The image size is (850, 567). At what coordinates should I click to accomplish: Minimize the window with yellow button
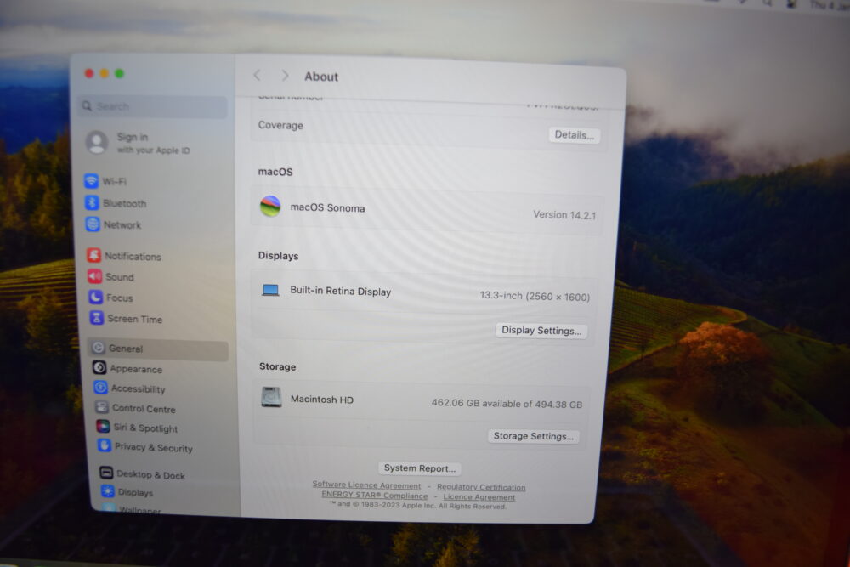click(x=105, y=73)
